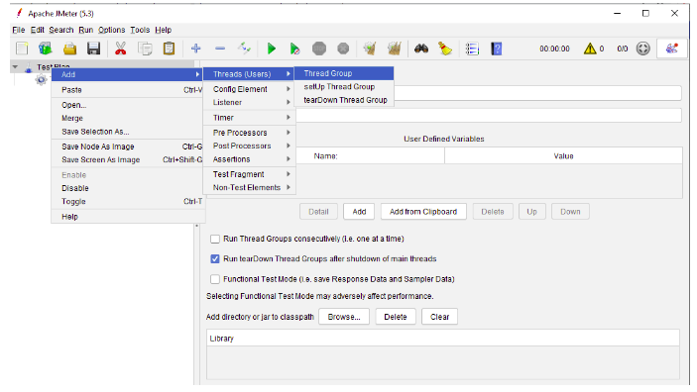Click the Browse... classpath button
The image size is (697, 392).
pyautogui.click(x=344, y=317)
